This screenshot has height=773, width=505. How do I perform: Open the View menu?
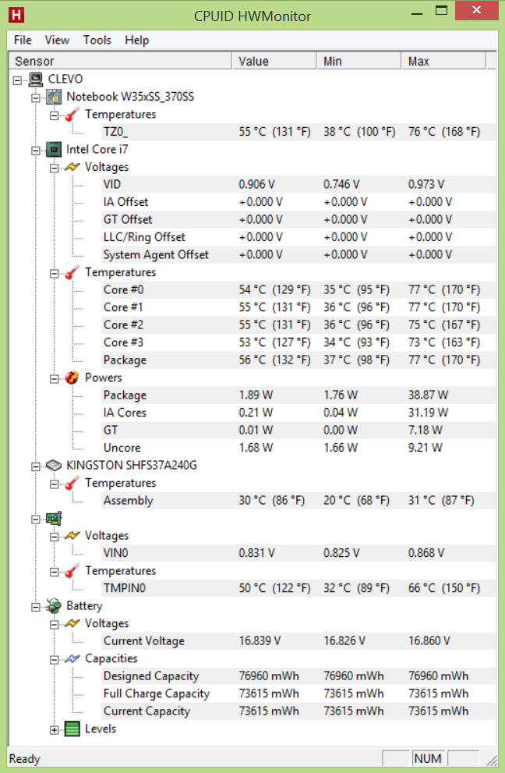57,40
